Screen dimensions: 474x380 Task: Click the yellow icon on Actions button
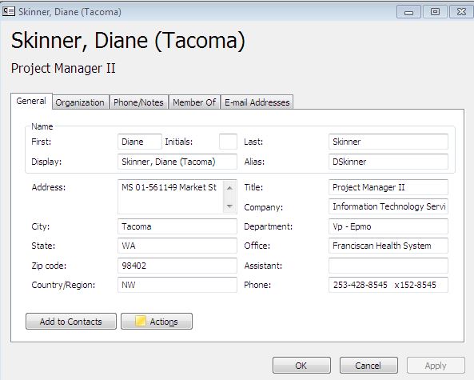[x=141, y=321]
